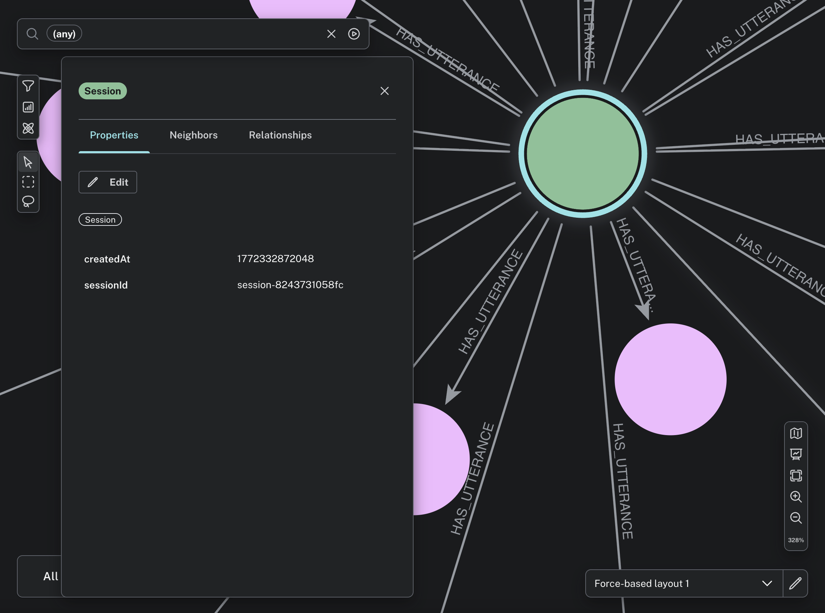Switch to the Neighbors tab
825x613 pixels.
[x=194, y=135]
